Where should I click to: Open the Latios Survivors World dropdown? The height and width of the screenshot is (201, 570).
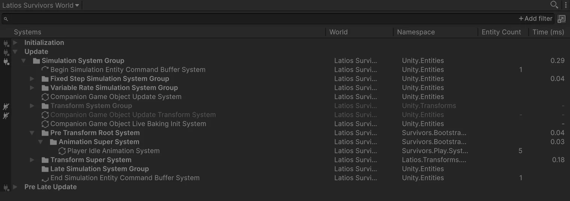point(41,5)
